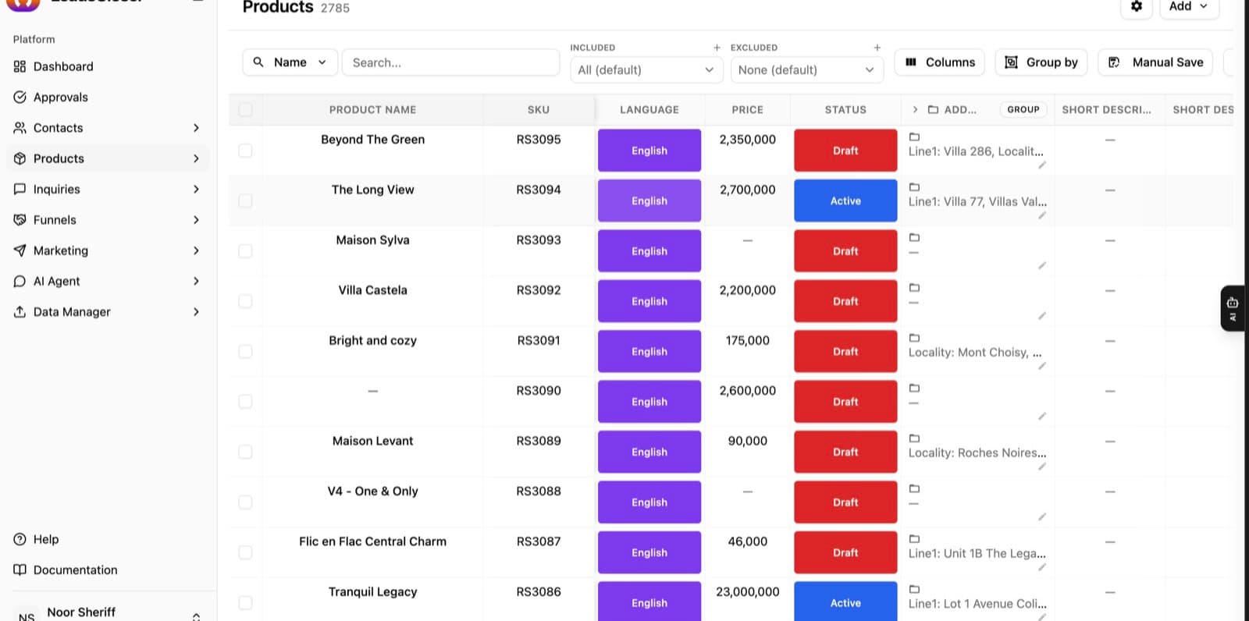Open Marketing in the sidebar

pos(108,250)
